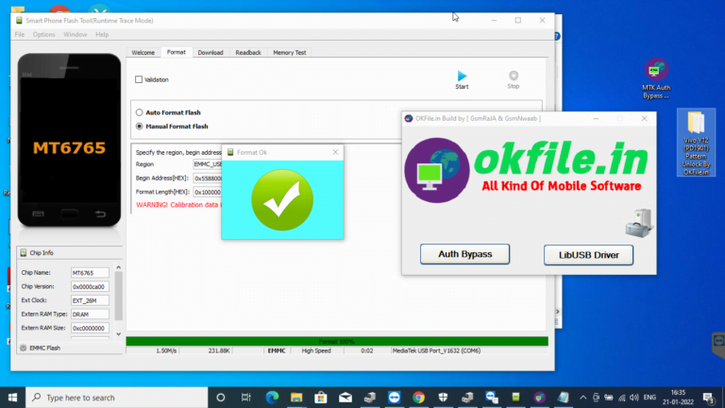Enable the Validation checkbox
The image size is (725, 408).
coord(139,79)
